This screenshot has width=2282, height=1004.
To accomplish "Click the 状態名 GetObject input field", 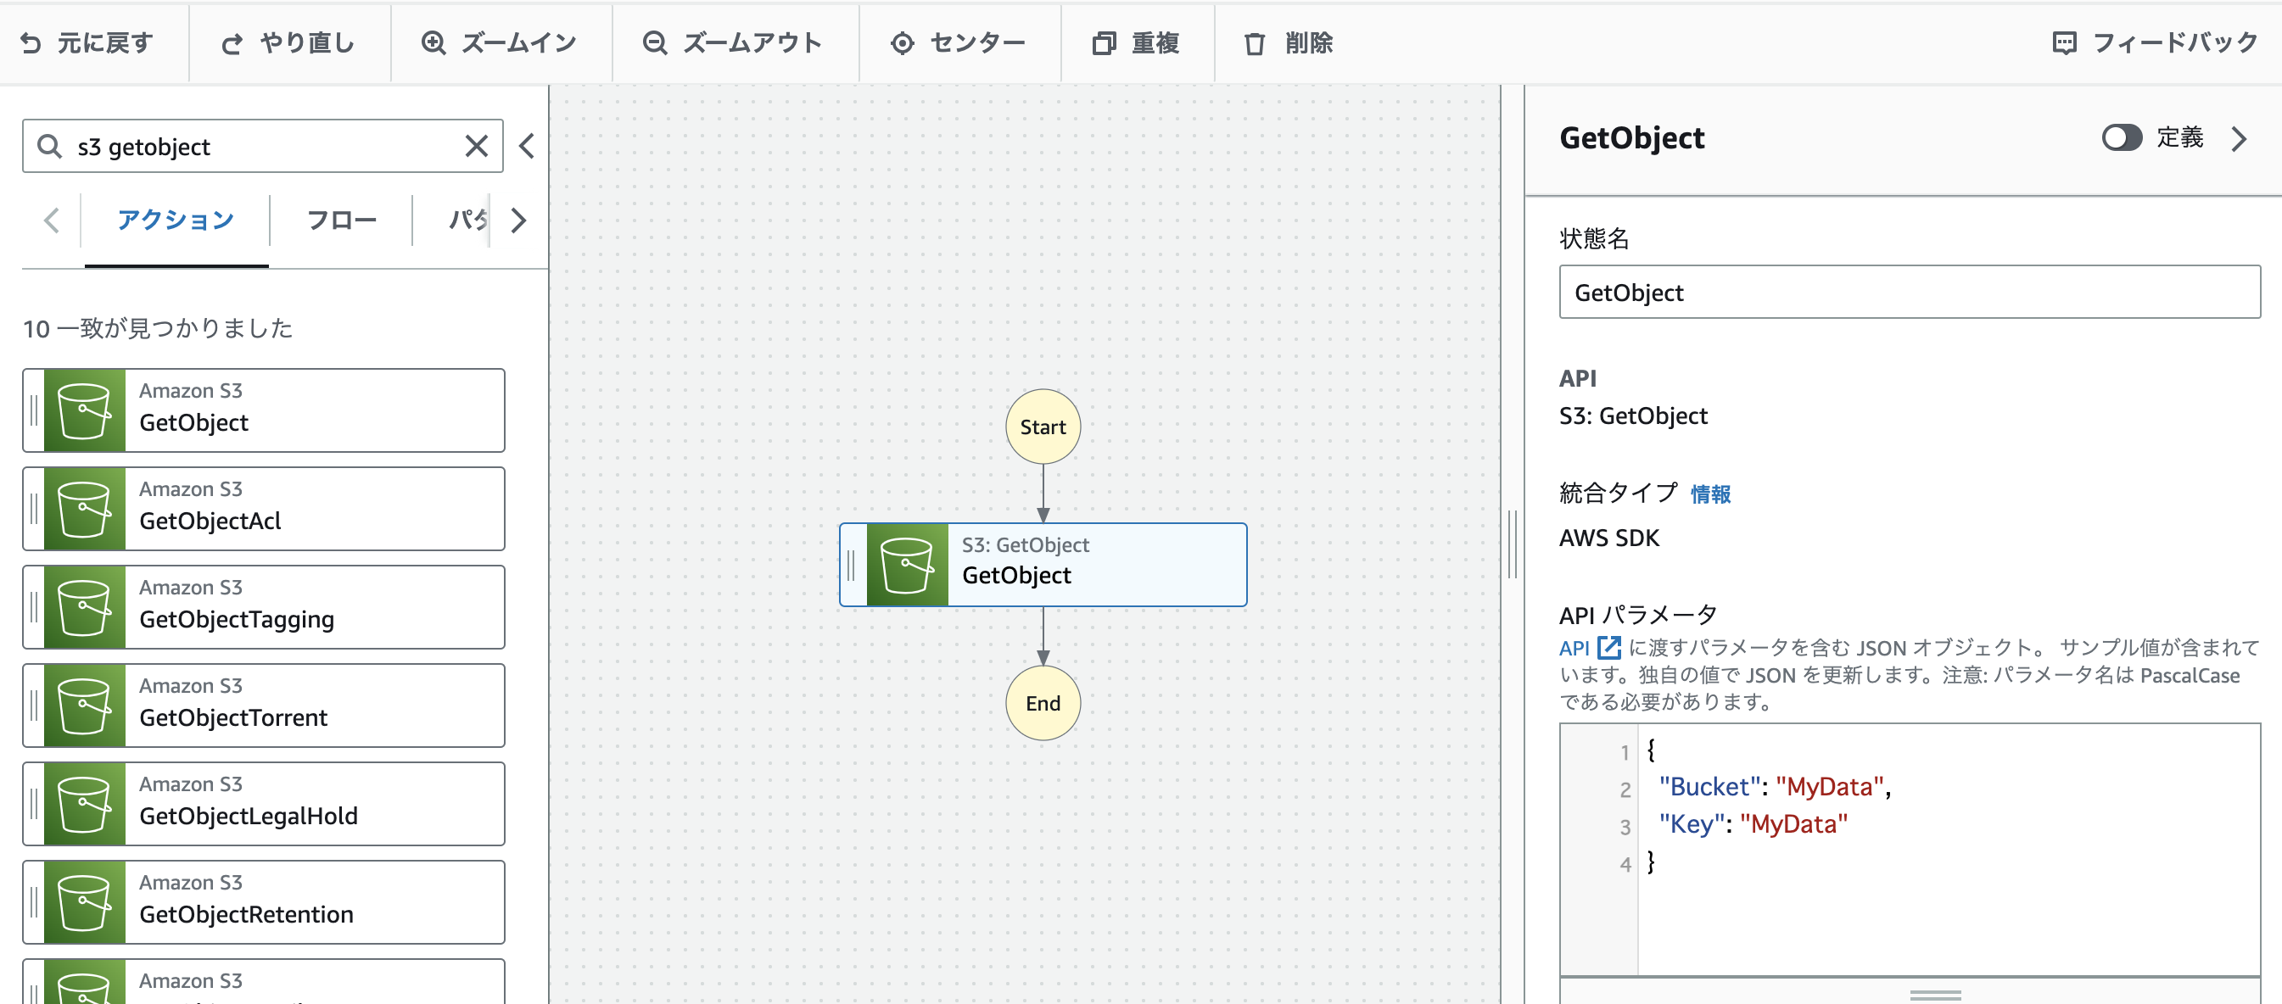I will (x=1909, y=293).
